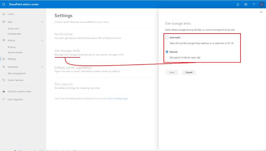The width and height of the screenshot is (266, 151).
Task: Open the help question mark icon
Action: [254, 4]
